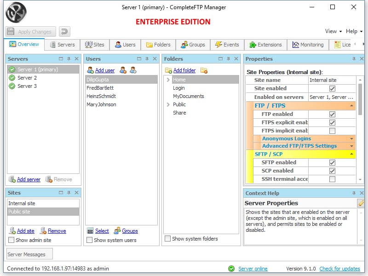Go to the Events tab
The height and width of the screenshot is (276, 368).
[x=227, y=45]
